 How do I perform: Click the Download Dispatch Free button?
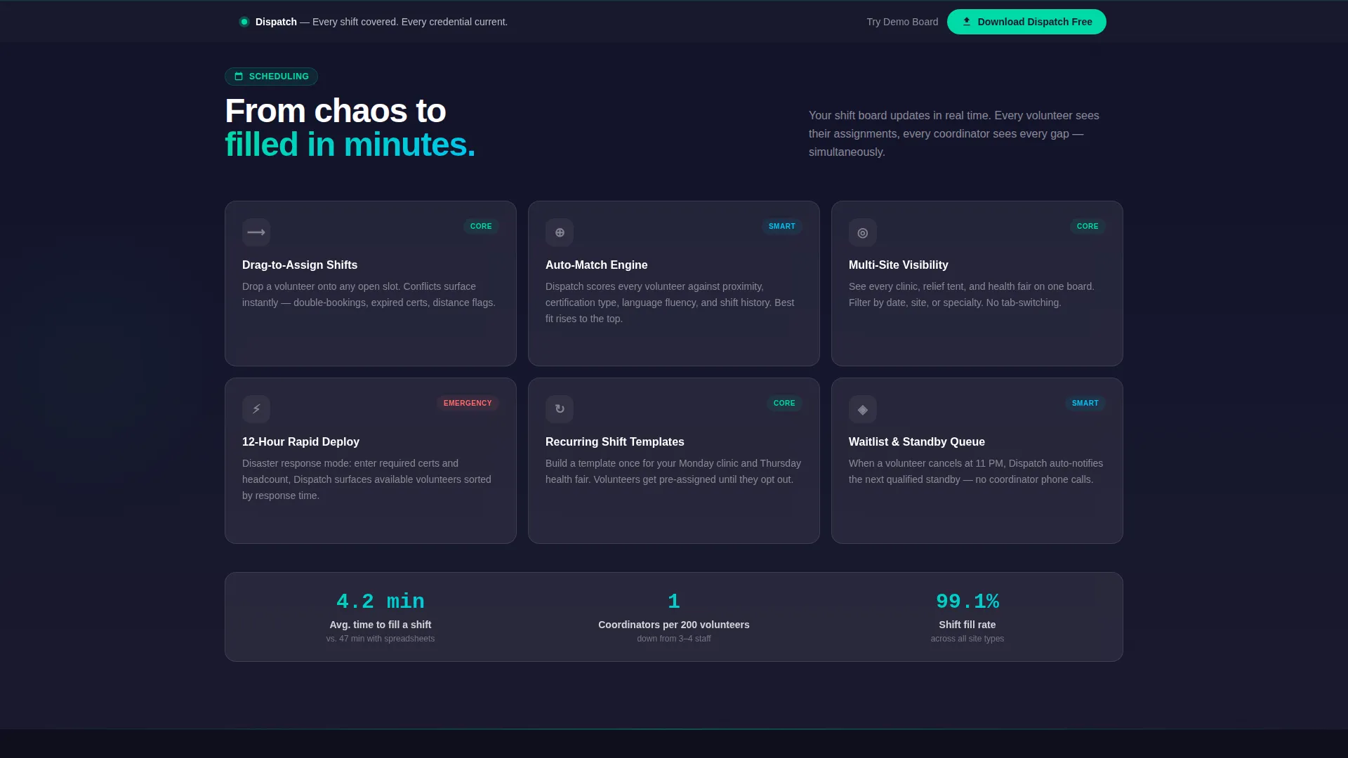(1026, 22)
